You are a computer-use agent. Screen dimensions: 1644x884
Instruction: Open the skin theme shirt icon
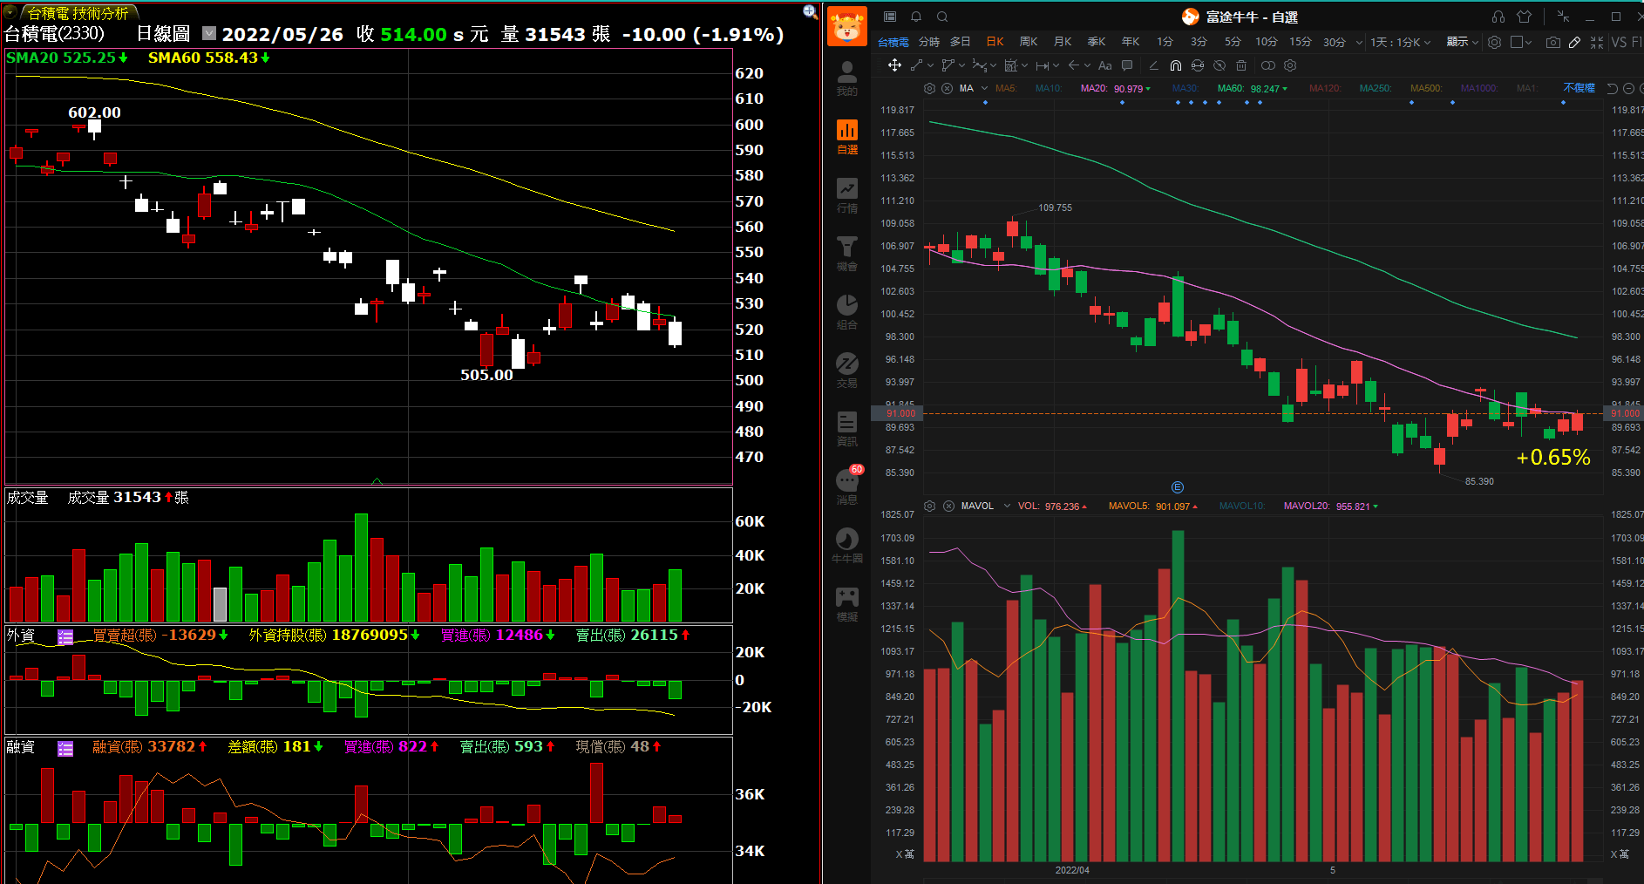[x=1524, y=17]
